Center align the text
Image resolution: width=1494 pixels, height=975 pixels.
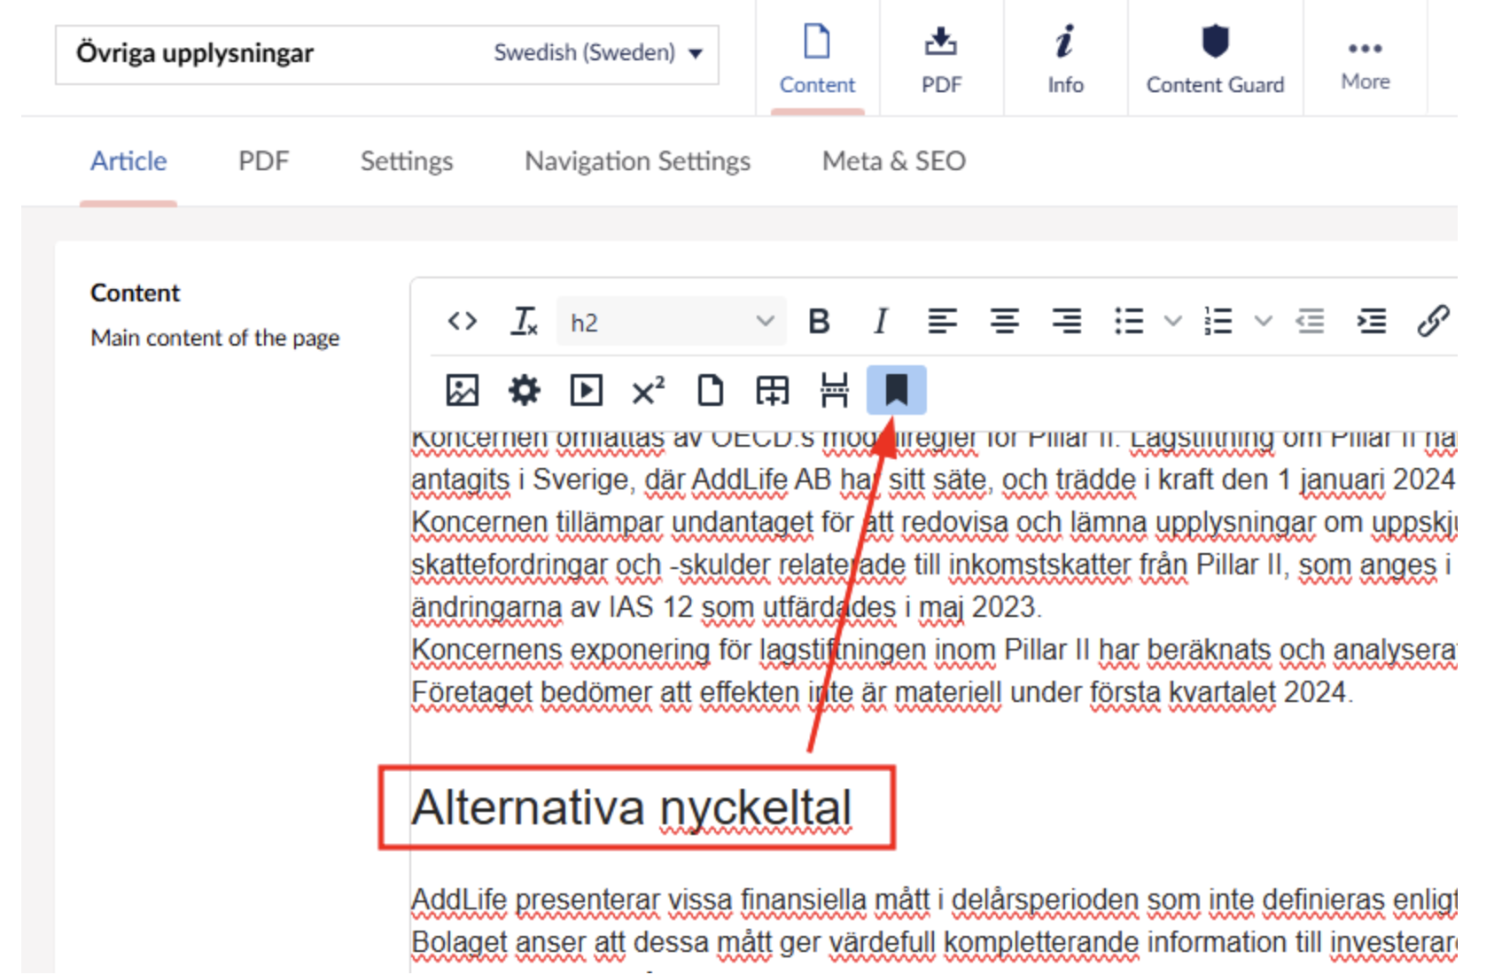pyautogui.click(x=1004, y=321)
